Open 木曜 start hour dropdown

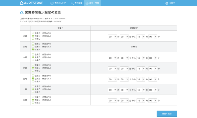(x=112, y=69)
